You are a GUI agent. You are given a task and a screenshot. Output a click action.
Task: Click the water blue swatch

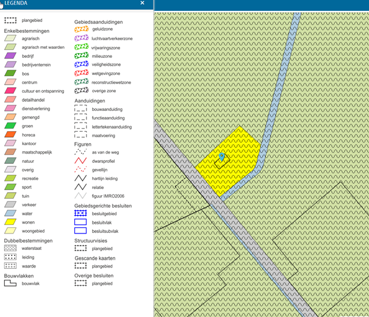pyautogui.click(x=10, y=213)
